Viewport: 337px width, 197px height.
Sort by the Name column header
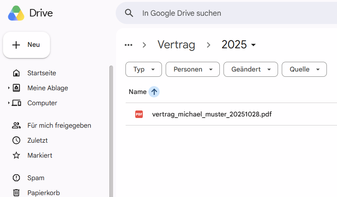coord(138,92)
